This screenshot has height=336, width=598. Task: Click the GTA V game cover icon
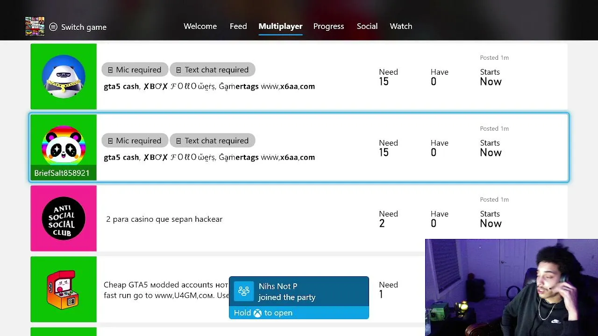coord(35,27)
